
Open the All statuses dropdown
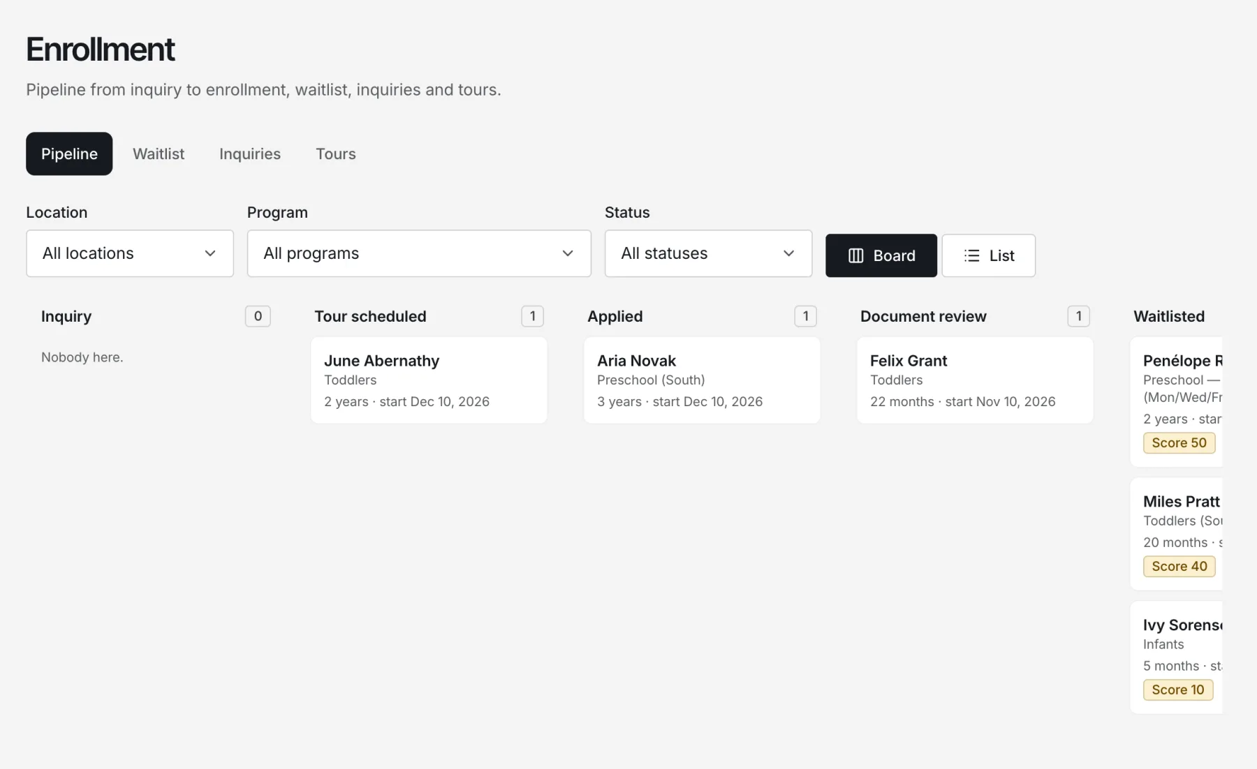click(708, 253)
